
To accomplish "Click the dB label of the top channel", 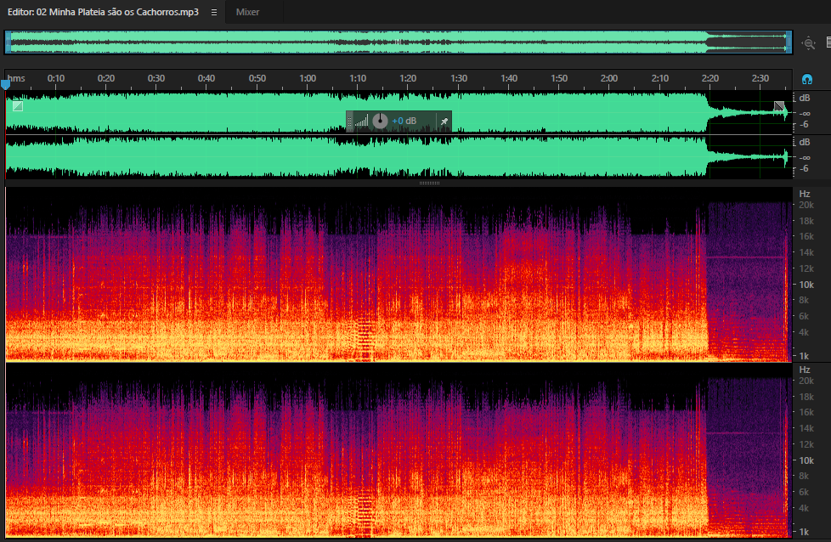I will click(805, 98).
